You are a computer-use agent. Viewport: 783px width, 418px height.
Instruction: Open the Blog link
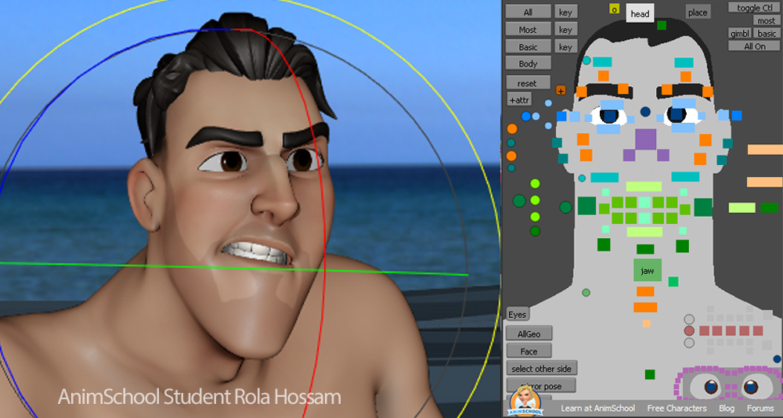(727, 408)
